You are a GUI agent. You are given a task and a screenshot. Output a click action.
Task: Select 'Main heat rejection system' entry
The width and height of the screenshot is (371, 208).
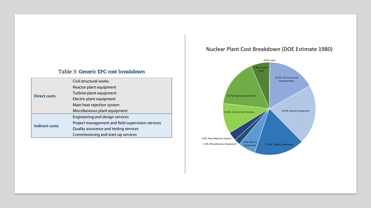coord(96,105)
